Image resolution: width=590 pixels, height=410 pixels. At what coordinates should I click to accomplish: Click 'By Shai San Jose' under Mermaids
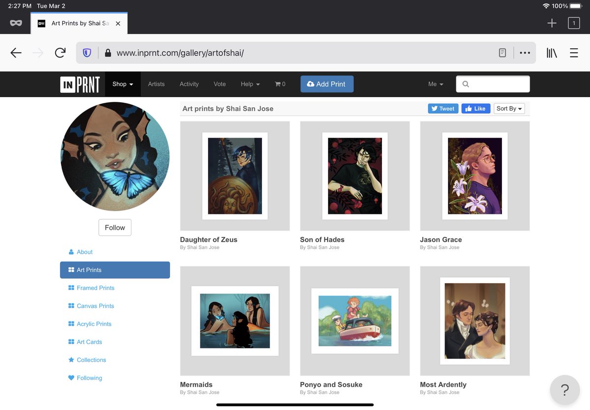click(200, 392)
